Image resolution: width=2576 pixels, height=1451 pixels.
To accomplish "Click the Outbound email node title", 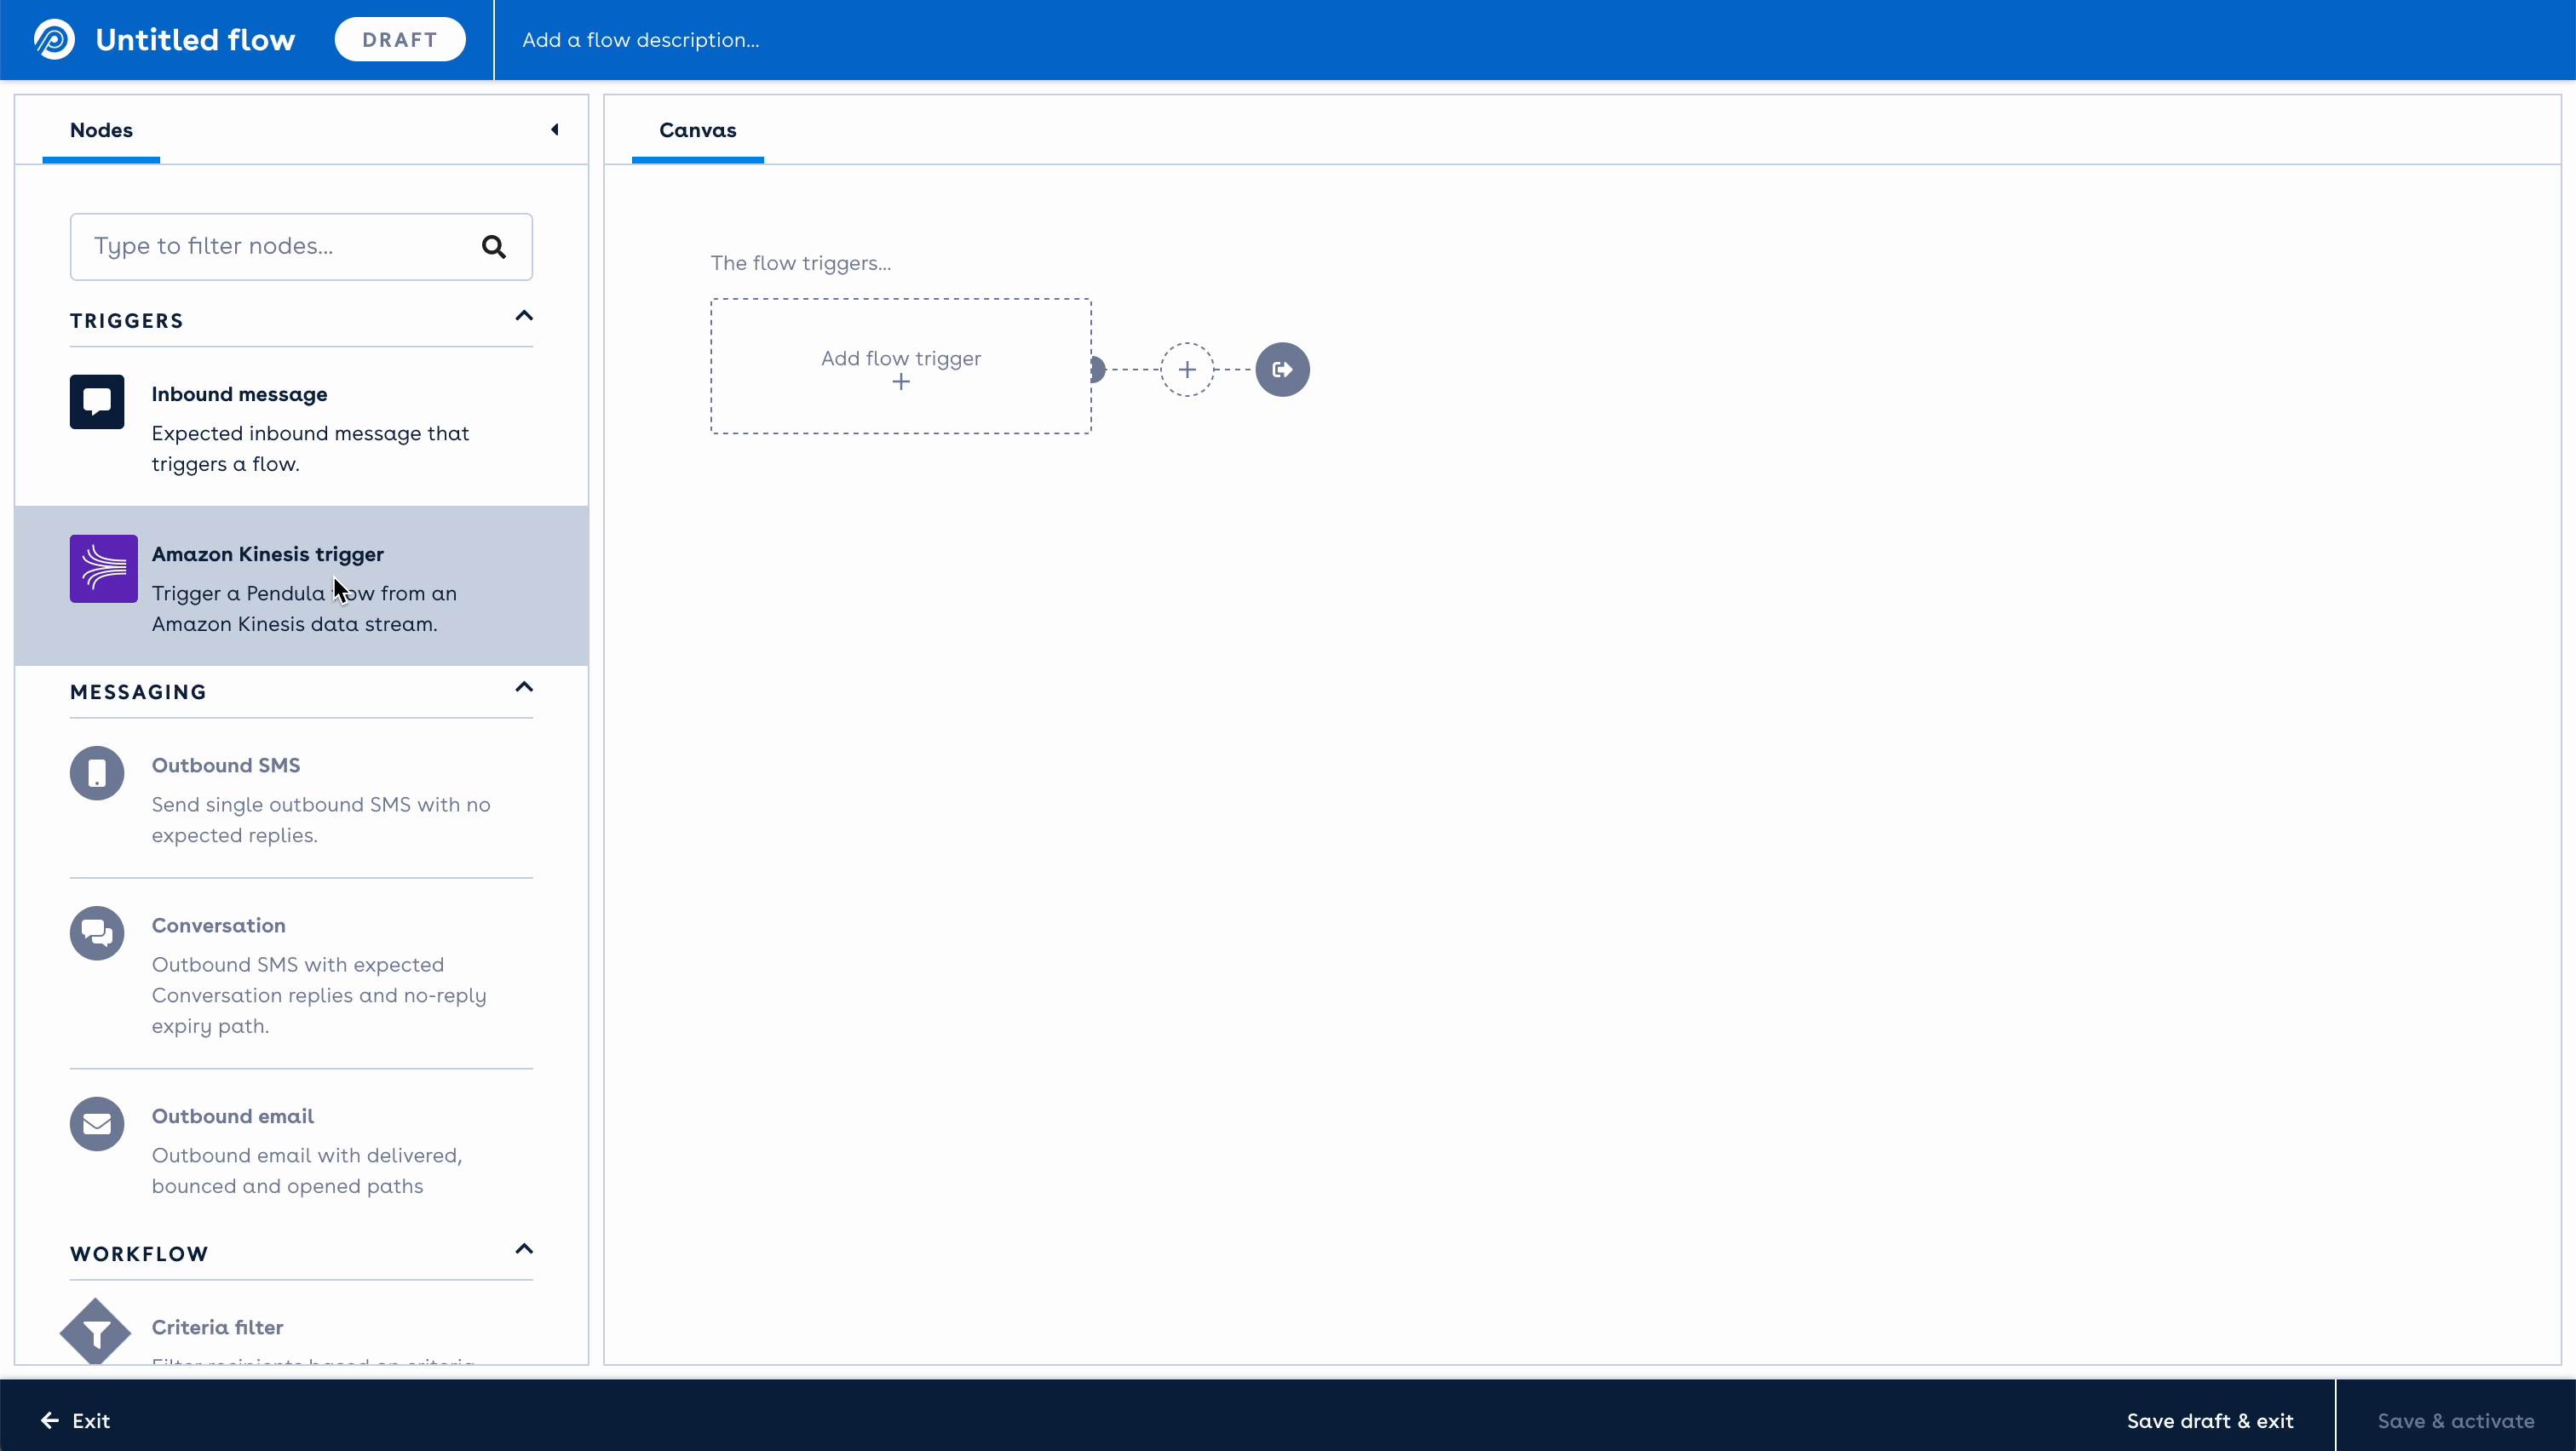I will click(x=233, y=1116).
